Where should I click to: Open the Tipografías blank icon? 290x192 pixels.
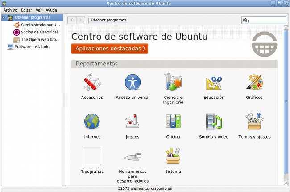click(x=92, y=156)
